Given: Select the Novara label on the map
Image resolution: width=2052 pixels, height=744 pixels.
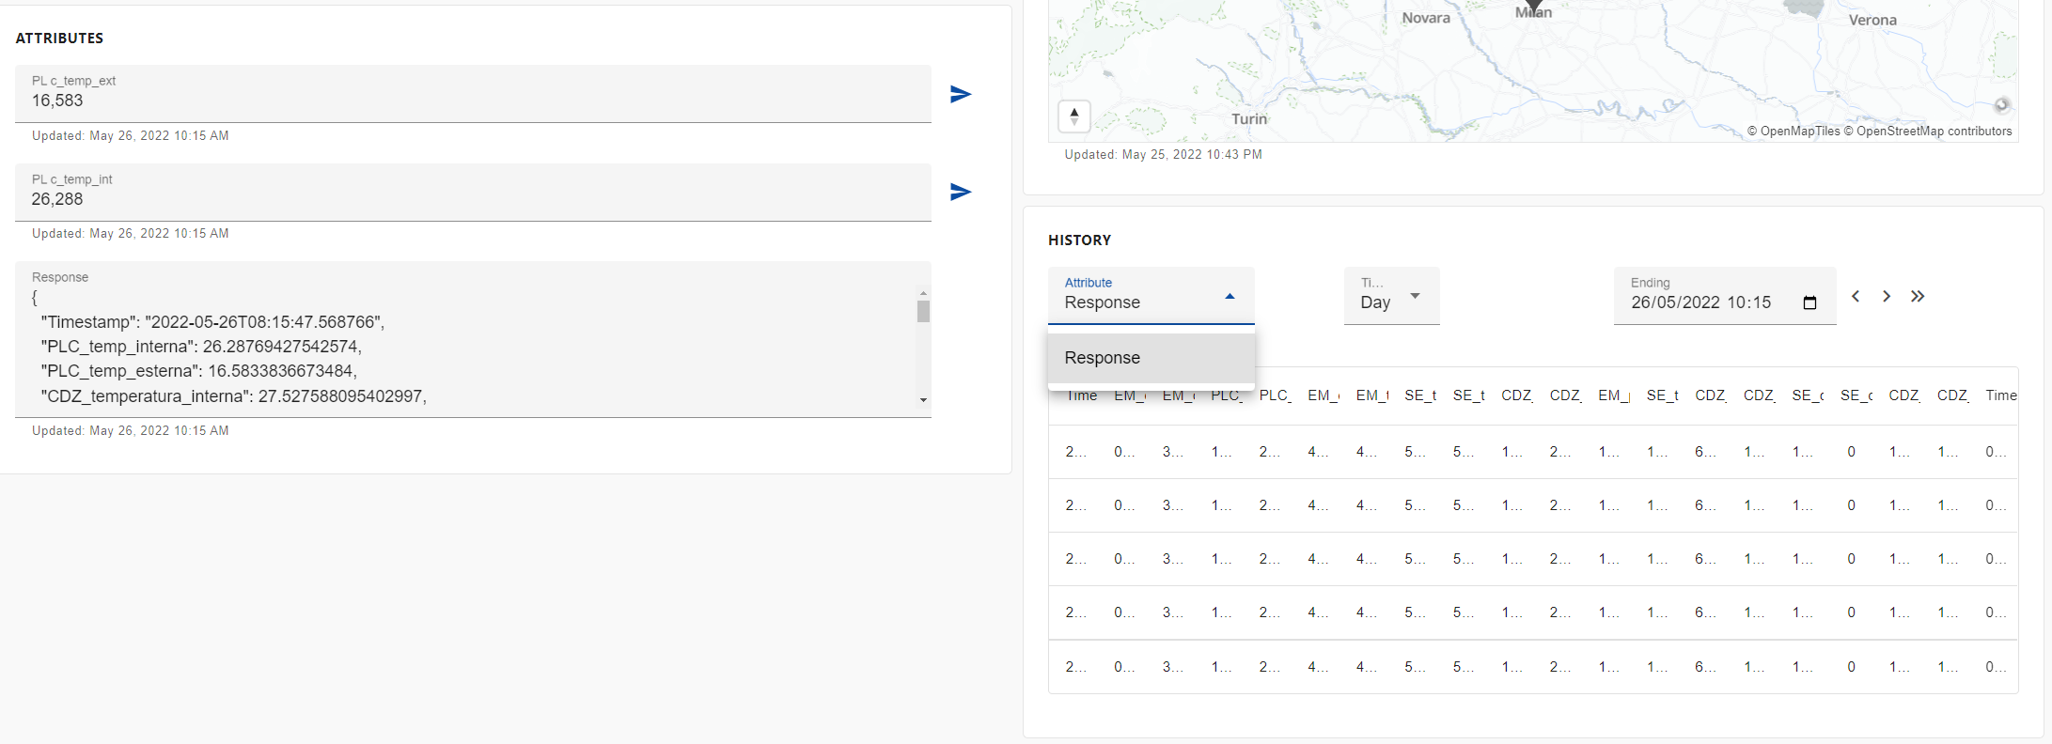Looking at the screenshot, I should [x=1426, y=18].
